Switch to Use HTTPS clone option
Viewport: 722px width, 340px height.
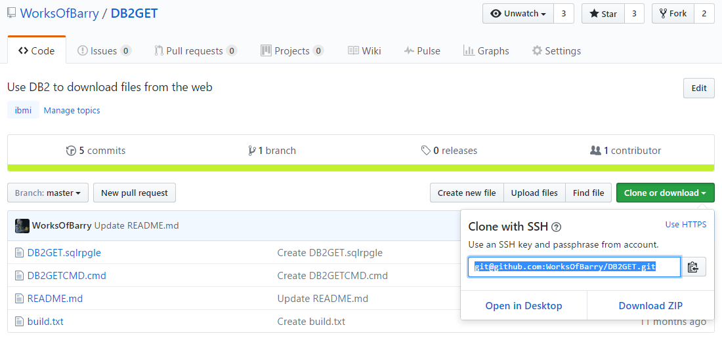(x=686, y=225)
